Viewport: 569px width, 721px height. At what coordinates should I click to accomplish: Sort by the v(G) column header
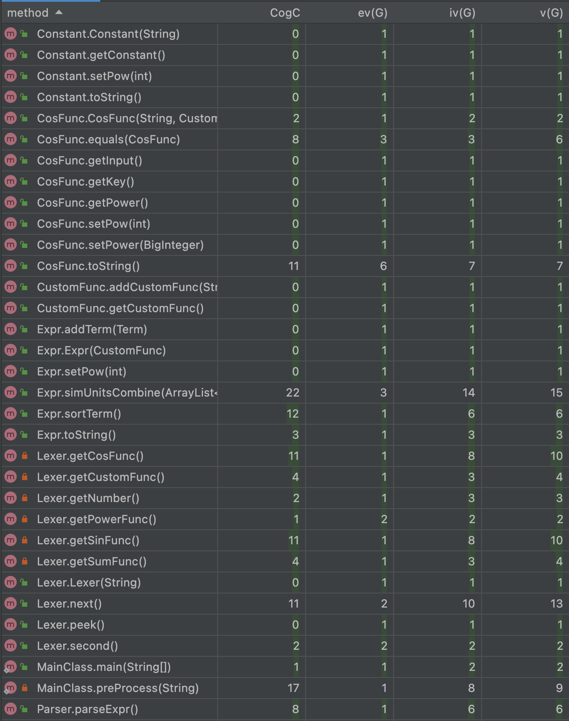point(551,13)
